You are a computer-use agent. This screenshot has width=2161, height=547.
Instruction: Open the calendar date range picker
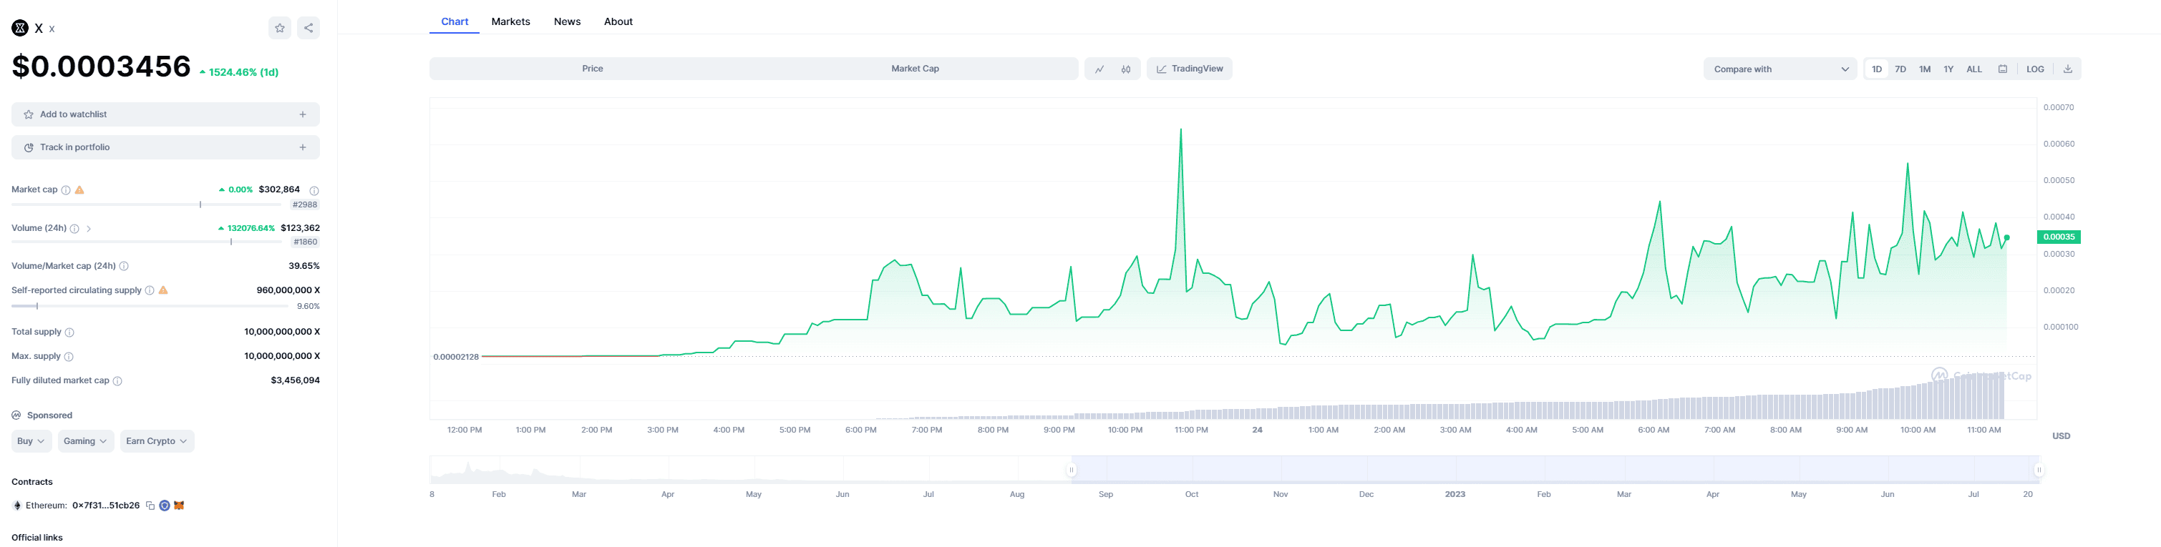2002,69
